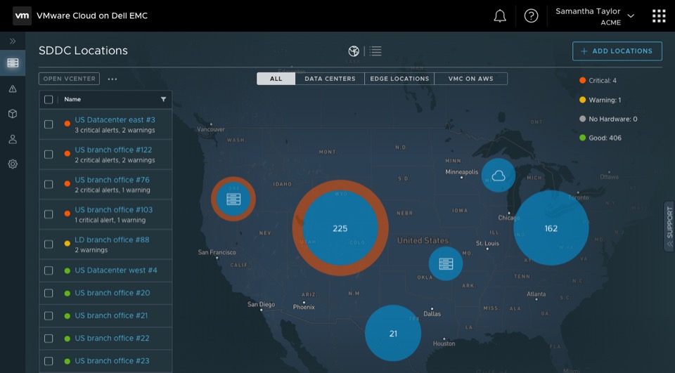Image resolution: width=675 pixels, height=373 pixels.
Task: Switch to globe map view
Action: pos(354,51)
